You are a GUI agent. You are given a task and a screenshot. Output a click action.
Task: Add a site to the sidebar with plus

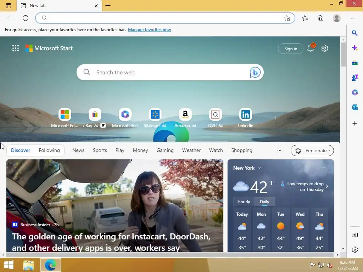354,124
